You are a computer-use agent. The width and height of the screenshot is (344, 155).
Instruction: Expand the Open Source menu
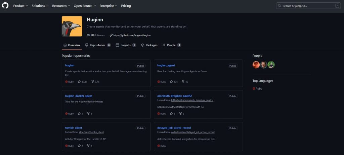(85, 6)
